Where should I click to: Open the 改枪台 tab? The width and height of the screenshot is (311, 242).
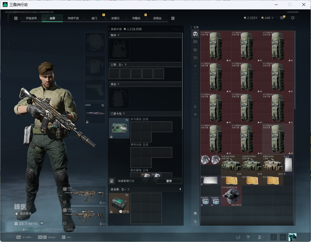pyautogui.click(x=157, y=18)
